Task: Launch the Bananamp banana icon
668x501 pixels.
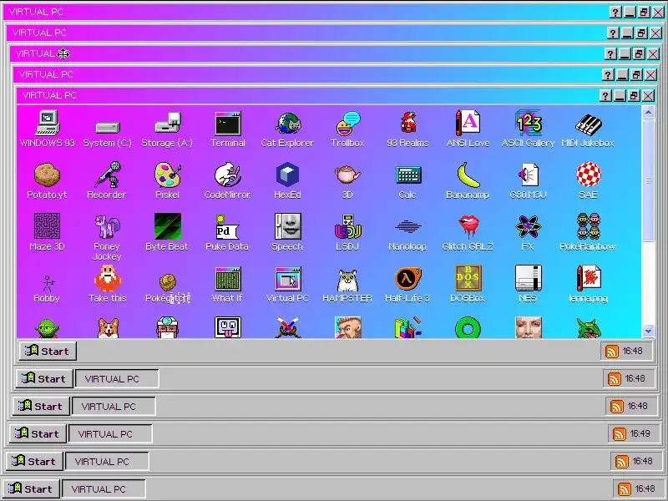Action: [x=468, y=175]
